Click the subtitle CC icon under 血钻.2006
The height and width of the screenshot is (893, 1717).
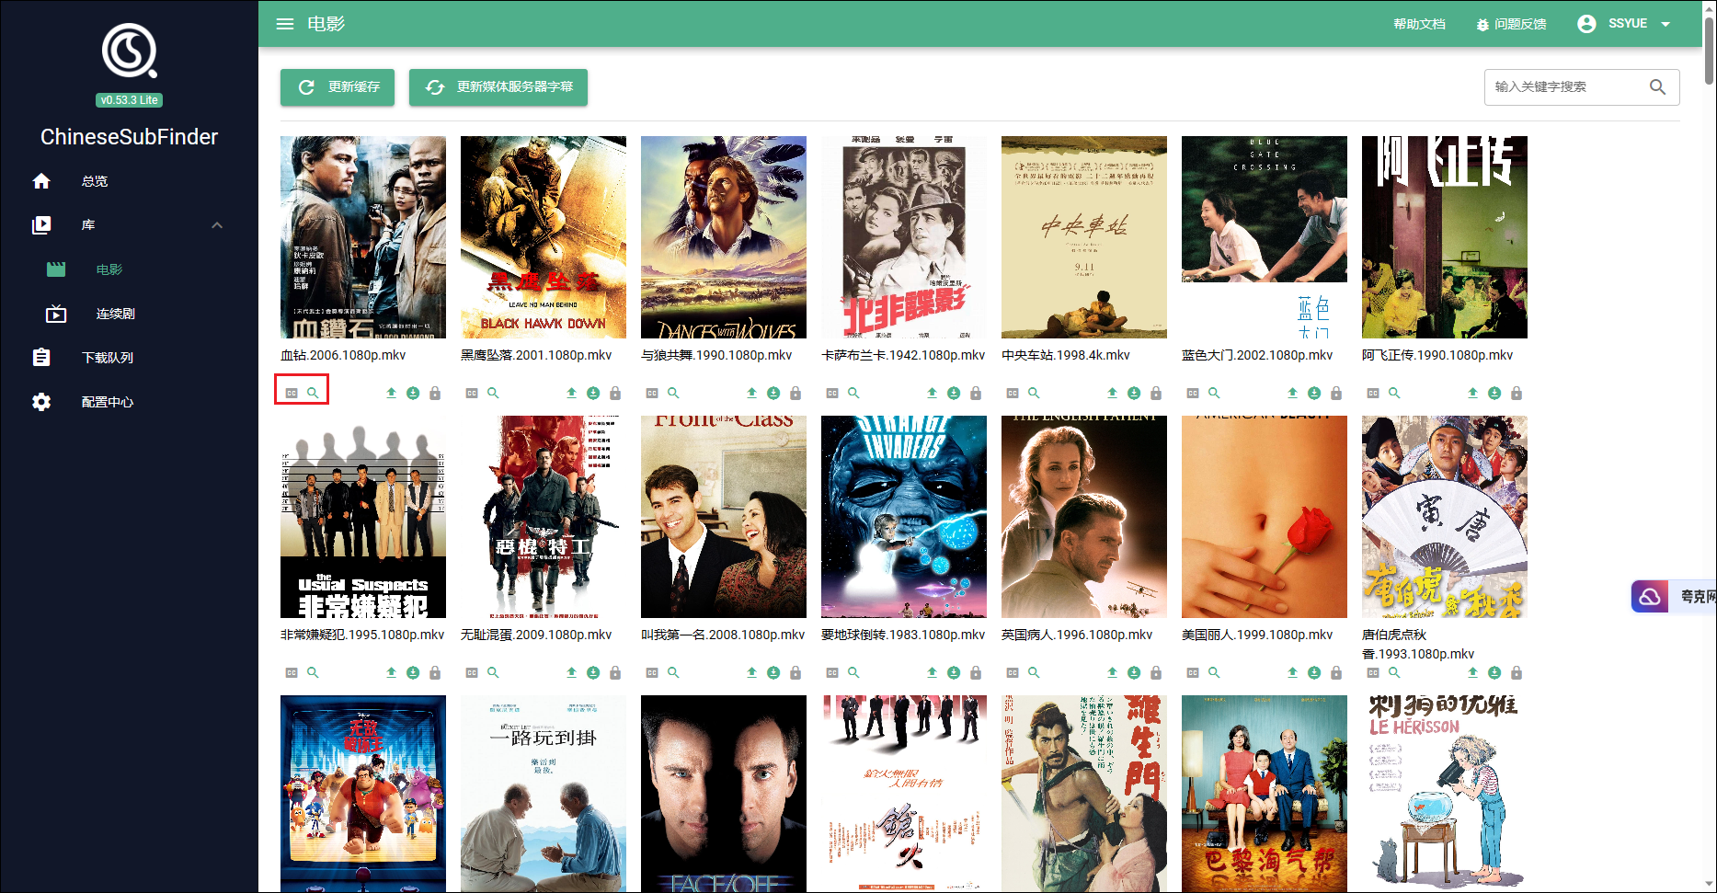(x=292, y=393)
